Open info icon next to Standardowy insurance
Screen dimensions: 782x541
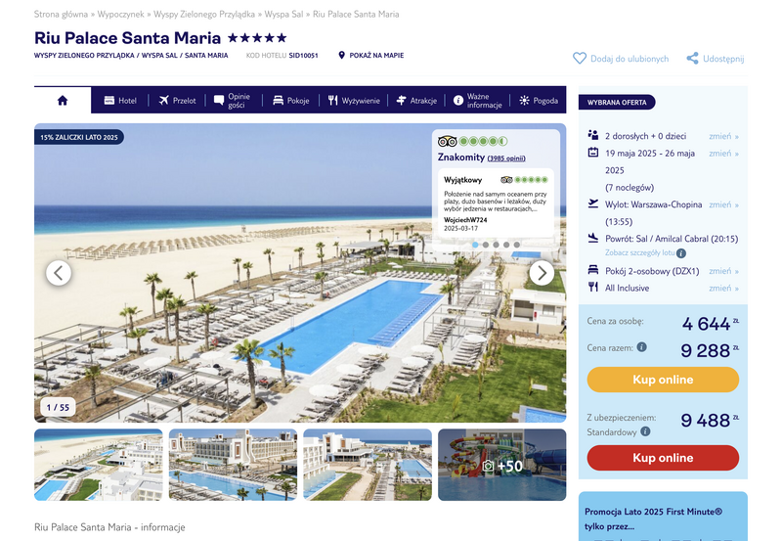click(x=645, y=431)
